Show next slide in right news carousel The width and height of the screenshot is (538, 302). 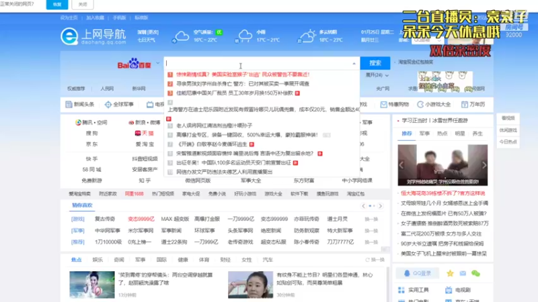(x=484, y=165)
